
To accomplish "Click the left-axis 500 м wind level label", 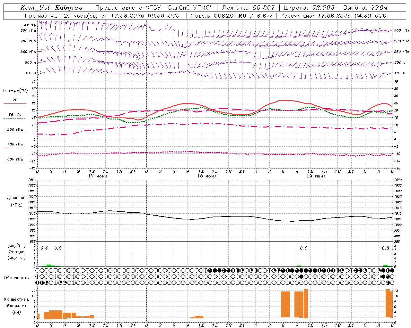I will 30,62.
